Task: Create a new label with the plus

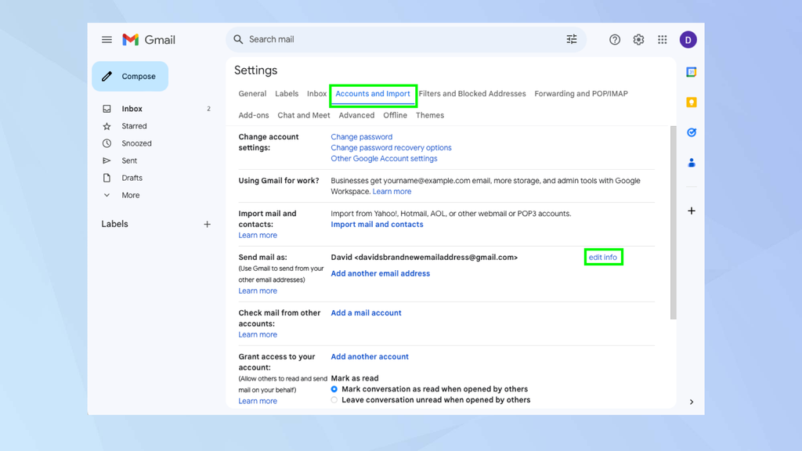Action: tap(207, 224)
